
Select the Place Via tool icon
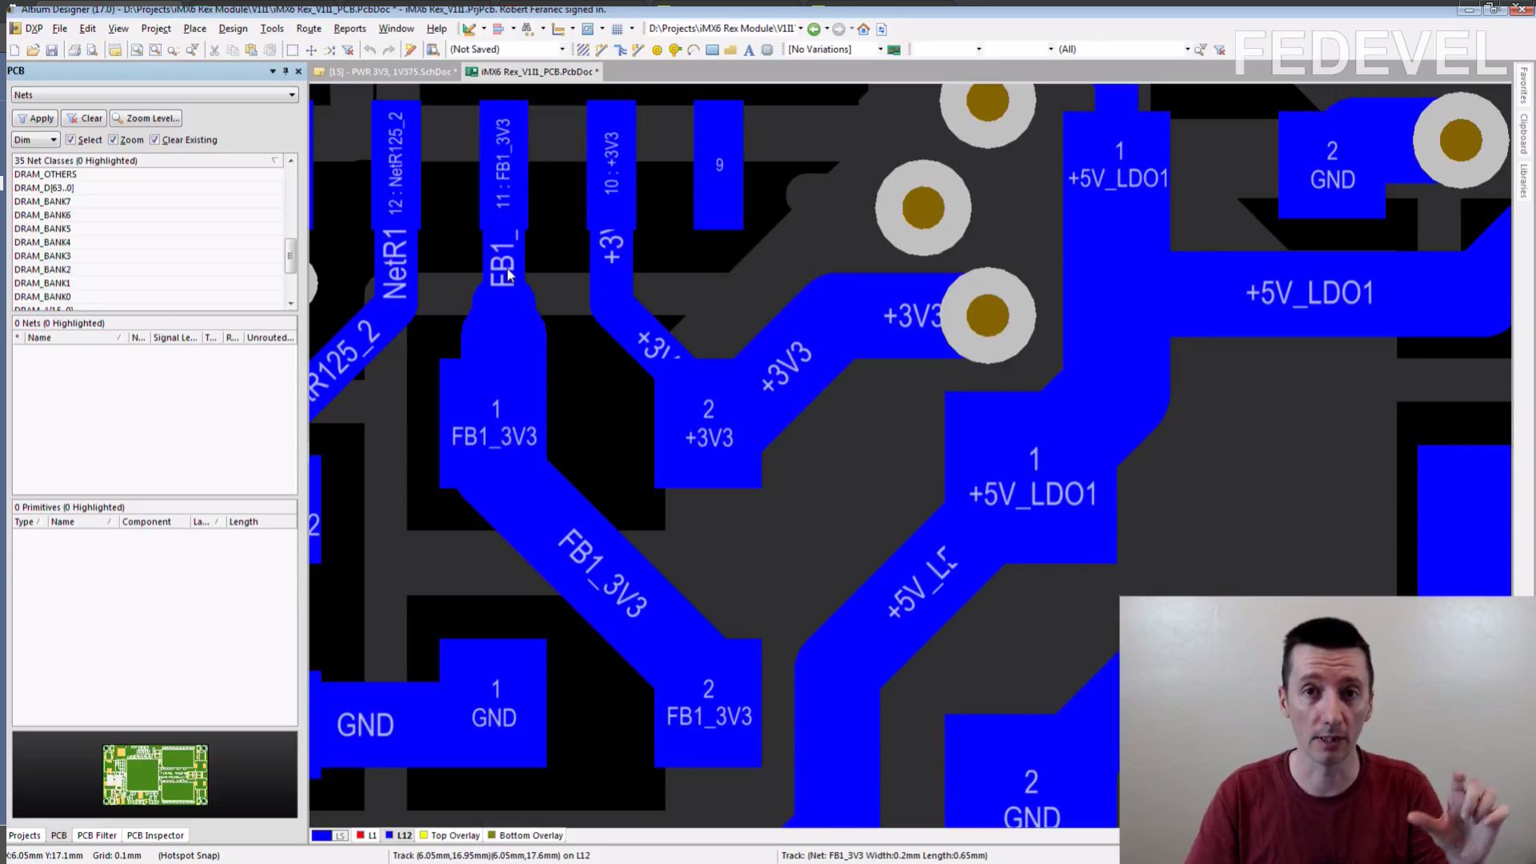pyautogui.click(x=675, y=50)
